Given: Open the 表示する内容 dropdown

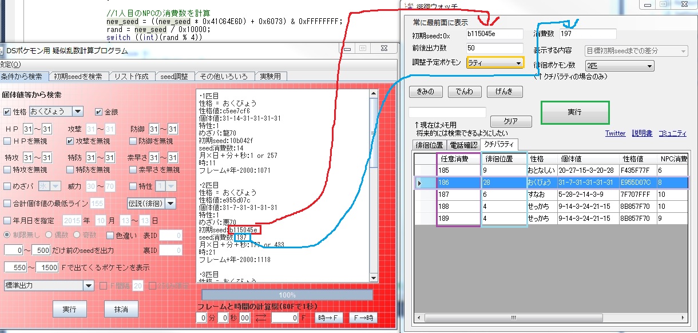Looking at the screenshot, I should click(636, 51).
